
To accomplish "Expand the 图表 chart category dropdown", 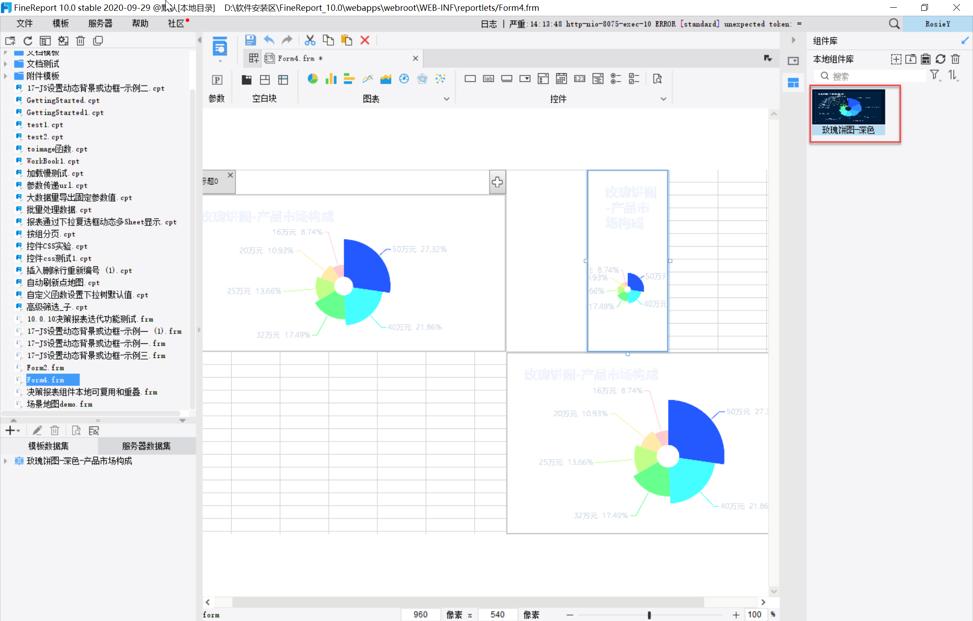I will pyautogui.click(x=446, y=99).
